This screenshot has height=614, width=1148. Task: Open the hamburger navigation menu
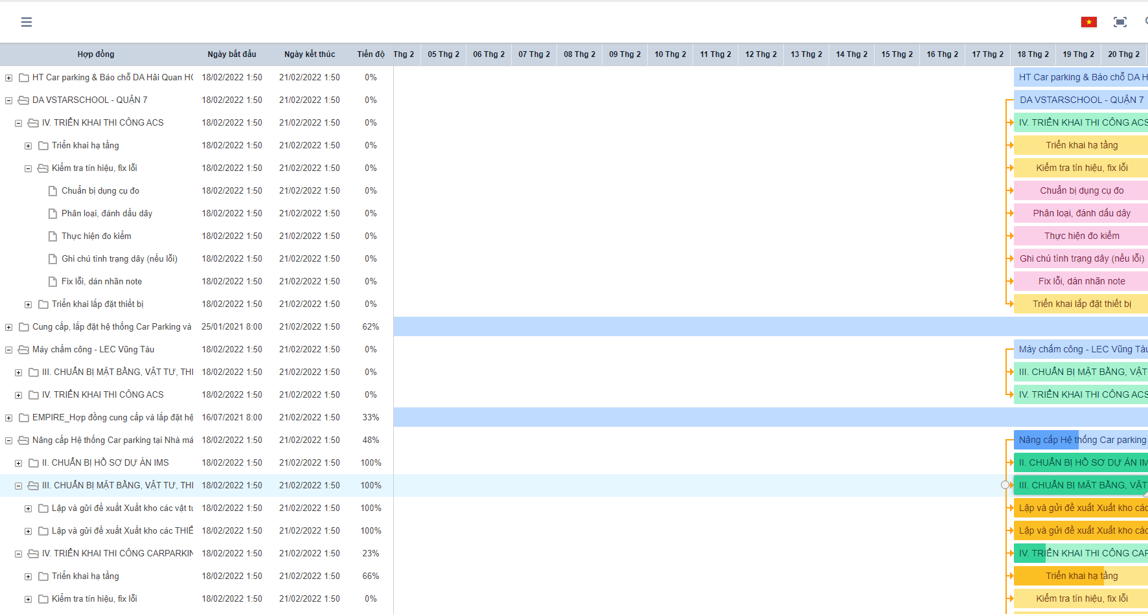27,22
